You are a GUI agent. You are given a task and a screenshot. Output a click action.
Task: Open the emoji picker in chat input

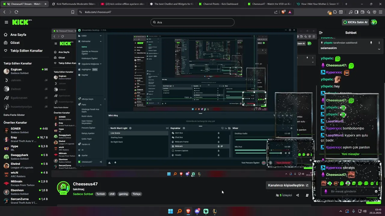click(376, 191)
